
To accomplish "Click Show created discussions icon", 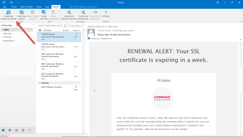I will pyautogui.click(x=95, y=12).
